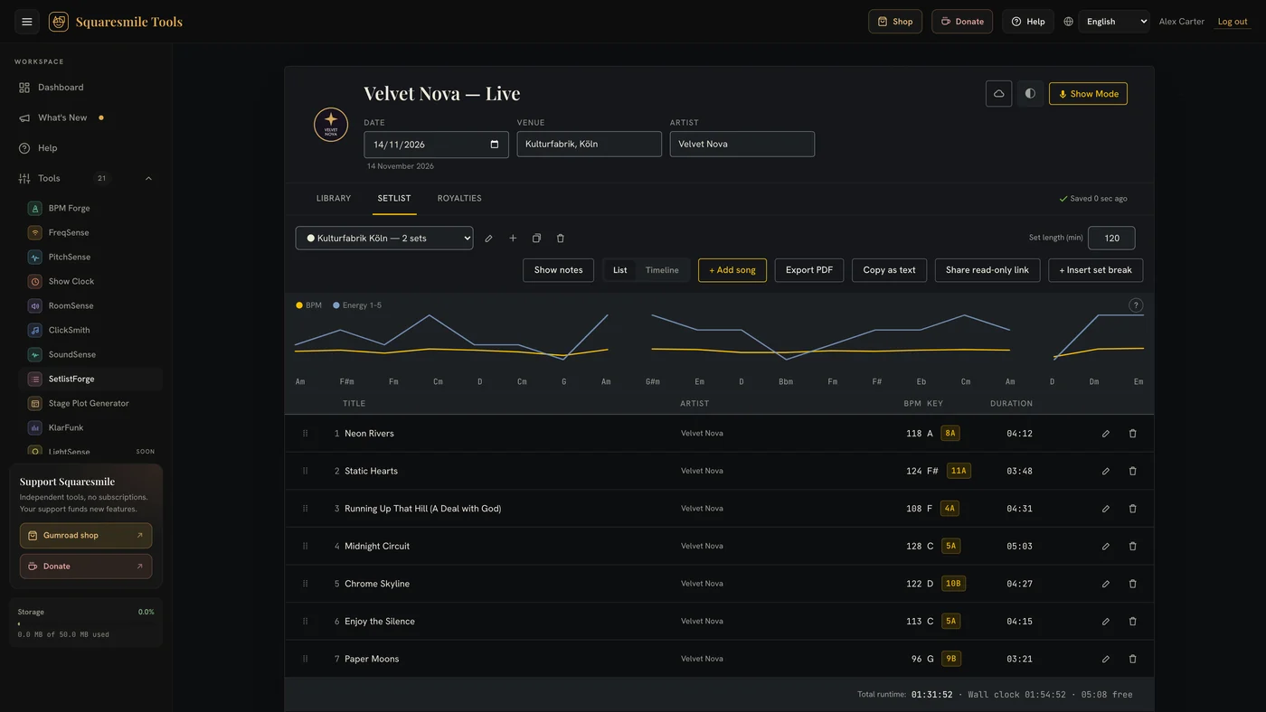Collapse the Tools section in sidebar
This screenshot has width=1266, height=712.
click(148, 179)
